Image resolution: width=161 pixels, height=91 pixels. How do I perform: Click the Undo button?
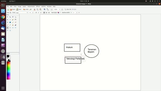(x=26, y=9)
